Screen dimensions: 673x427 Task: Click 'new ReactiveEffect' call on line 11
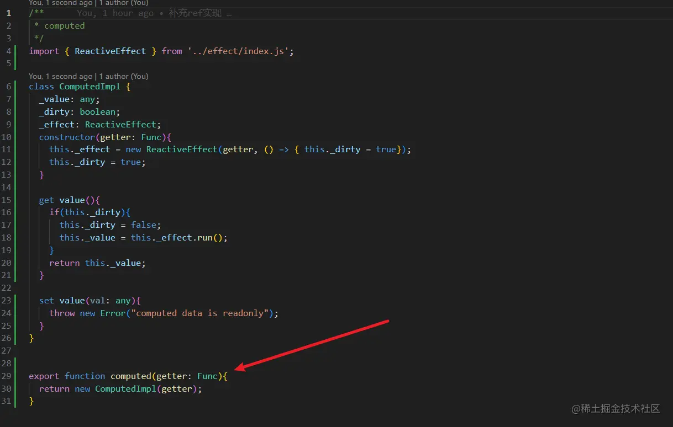point(172,150)
